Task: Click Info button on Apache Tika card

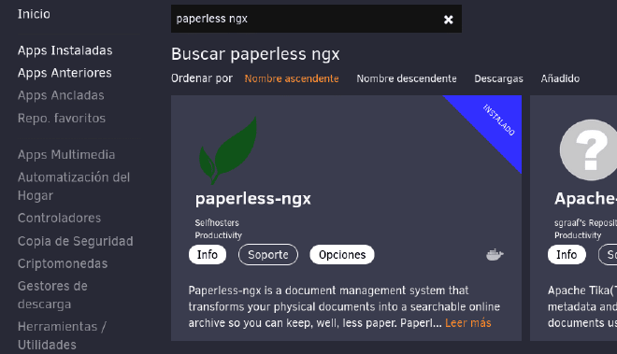Action: [x=567, y=255]
